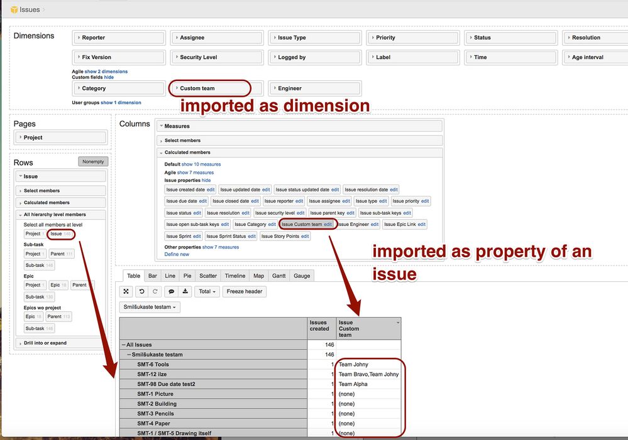Select Issue level under All members at level
628x440 pixels.
[60, 234]
